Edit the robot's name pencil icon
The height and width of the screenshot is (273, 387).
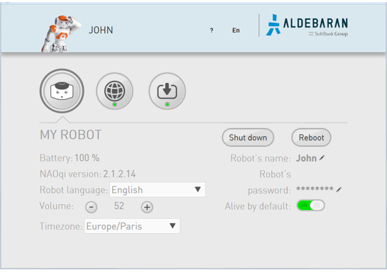(x=322, y=157)
